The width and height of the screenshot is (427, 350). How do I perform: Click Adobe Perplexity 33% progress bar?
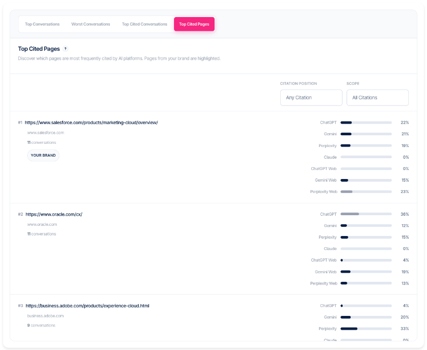pos(366,329)
